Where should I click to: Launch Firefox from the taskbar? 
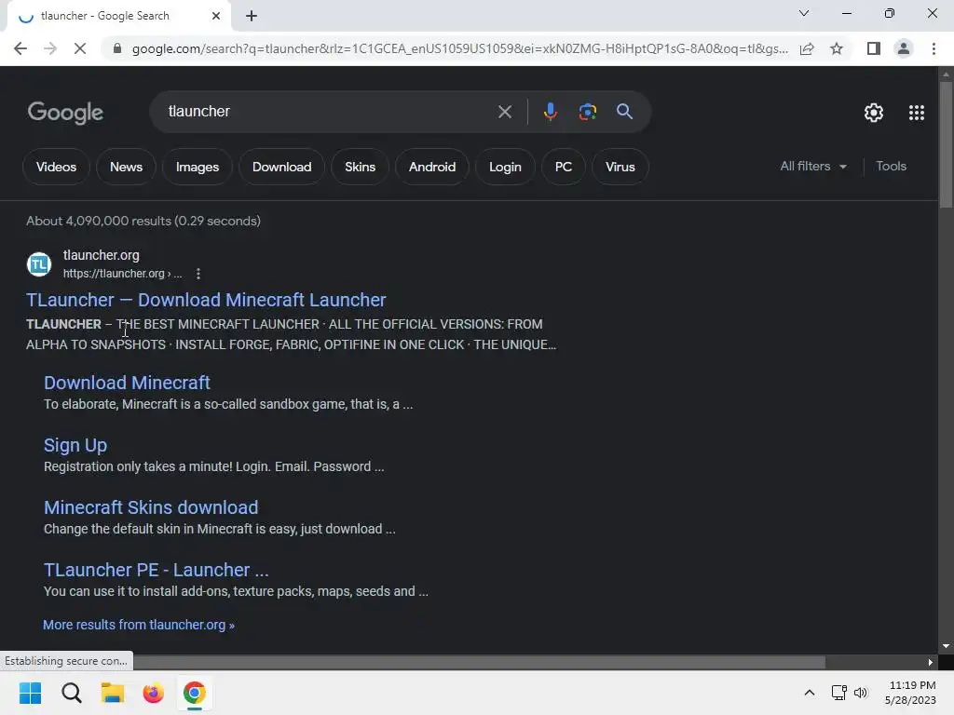pyautogui.click(x=154, y=693)
